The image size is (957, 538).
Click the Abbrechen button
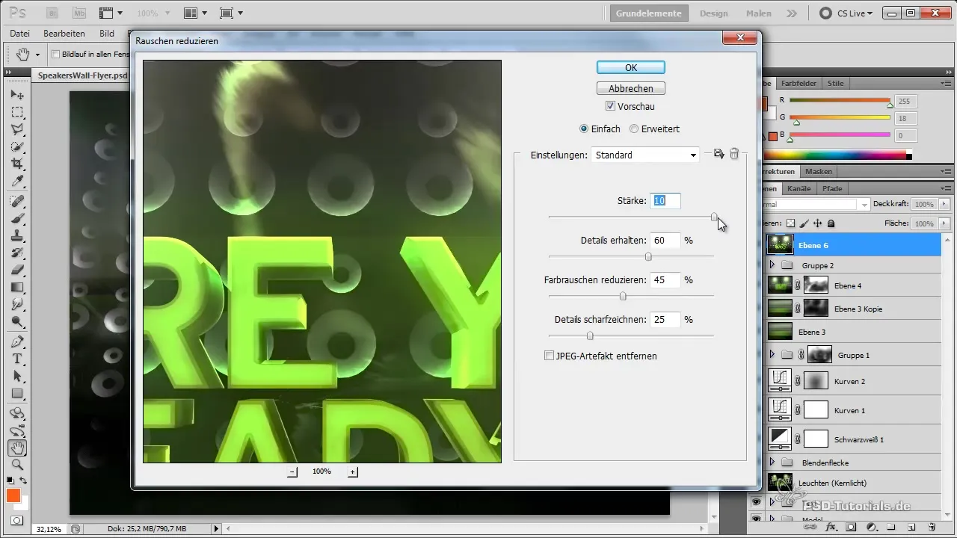[631, 88]
